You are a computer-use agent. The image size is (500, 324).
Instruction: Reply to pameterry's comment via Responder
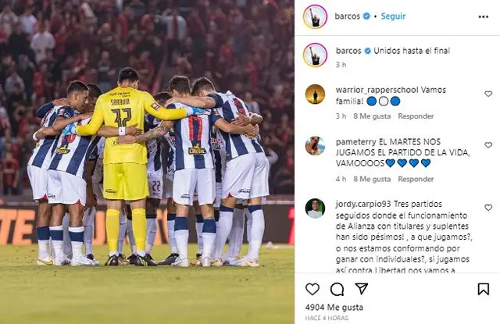pos(416,179)
